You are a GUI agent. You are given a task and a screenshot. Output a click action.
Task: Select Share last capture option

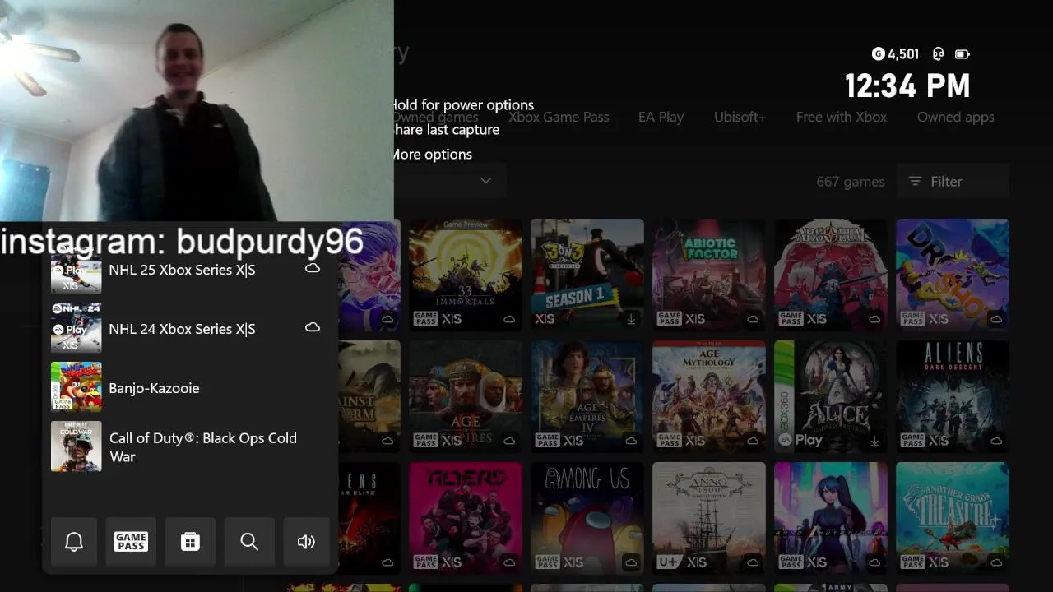point(445,129)
